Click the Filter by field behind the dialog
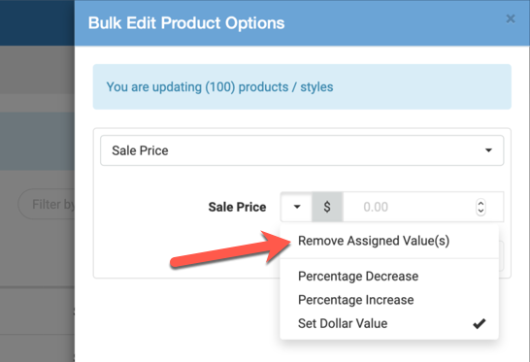 tap(47, 204)
